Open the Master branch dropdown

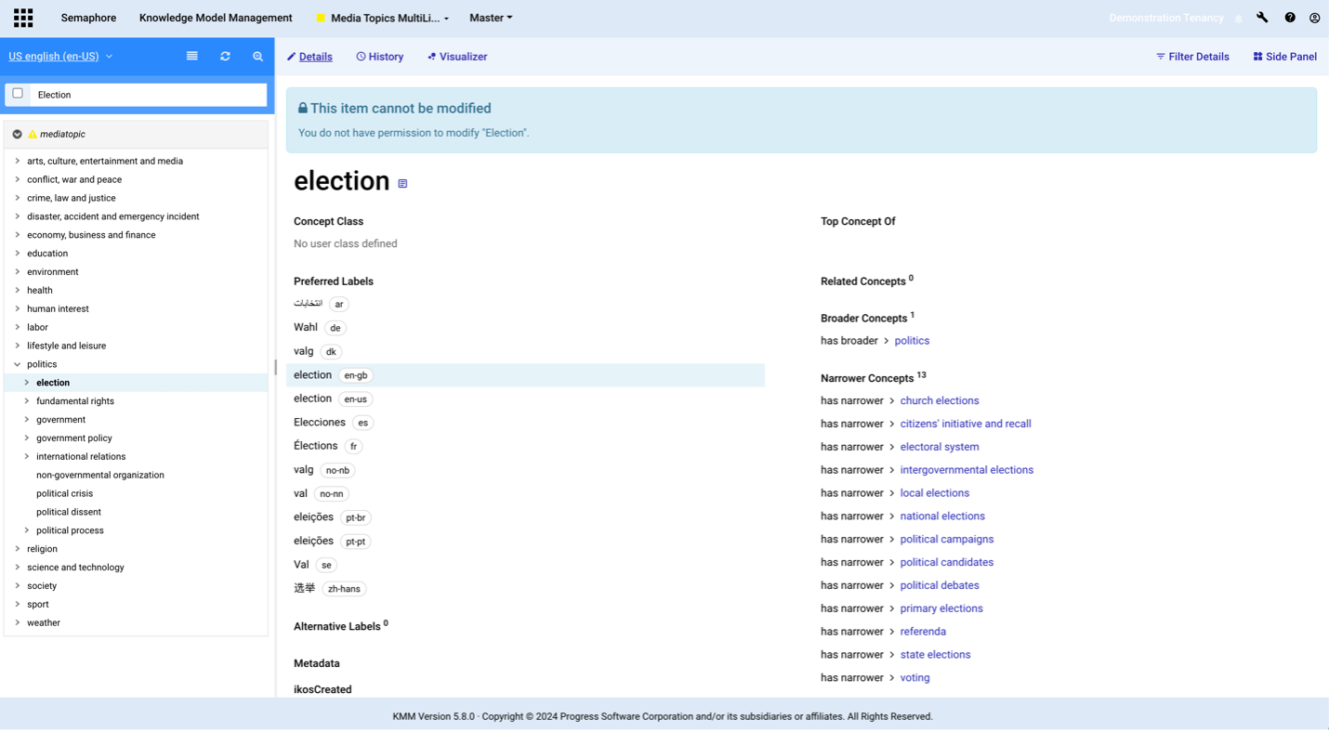(491, 18)
